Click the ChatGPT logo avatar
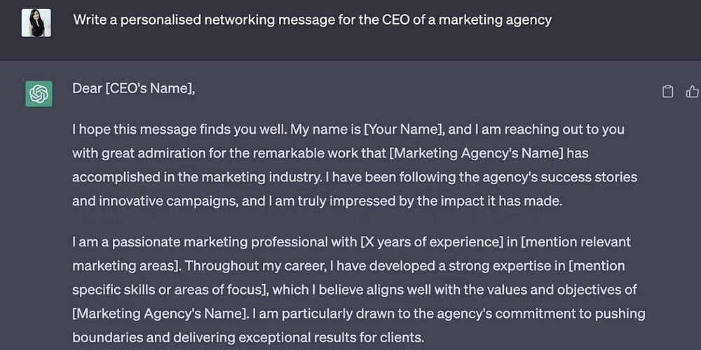 [39, 94]
